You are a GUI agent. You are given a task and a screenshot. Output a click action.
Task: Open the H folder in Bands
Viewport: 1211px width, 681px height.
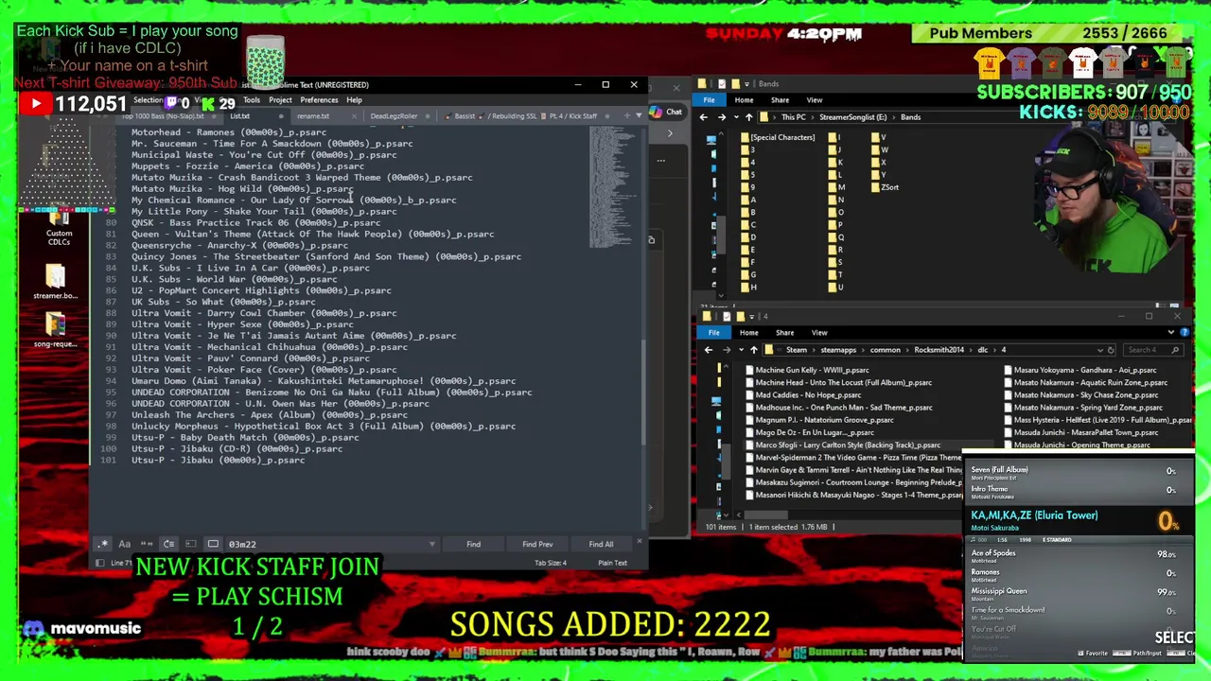[747, 288]
